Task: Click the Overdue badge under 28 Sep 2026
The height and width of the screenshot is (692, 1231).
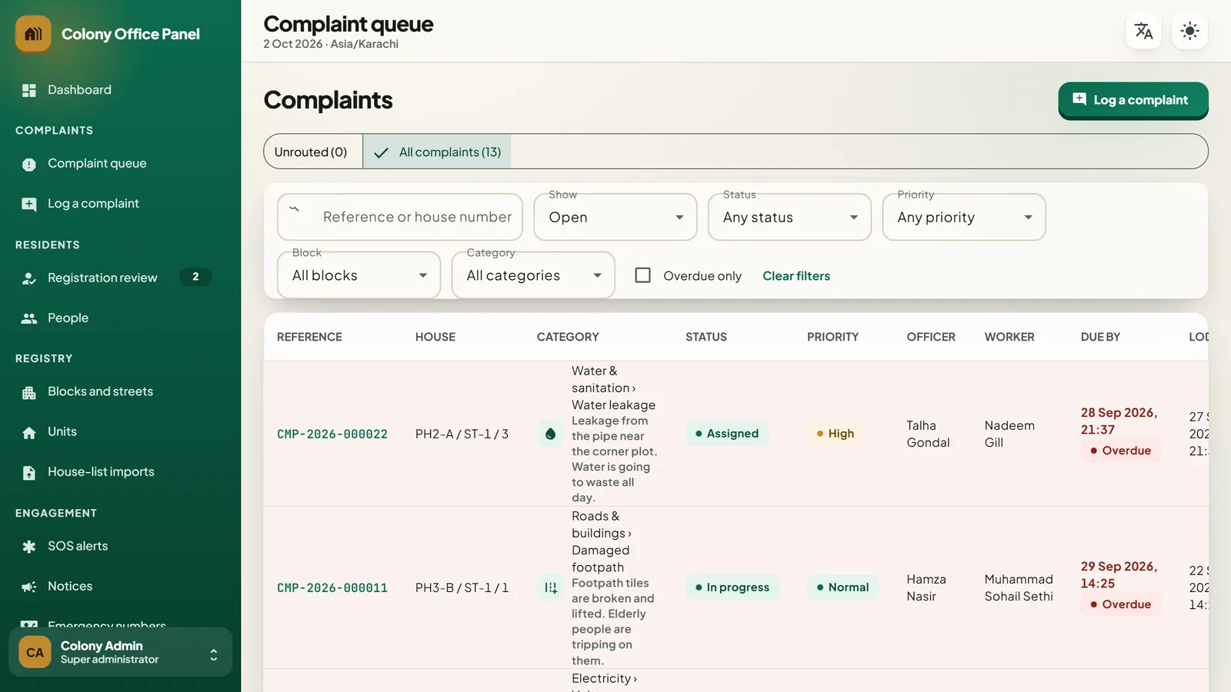Action: 1121,451
